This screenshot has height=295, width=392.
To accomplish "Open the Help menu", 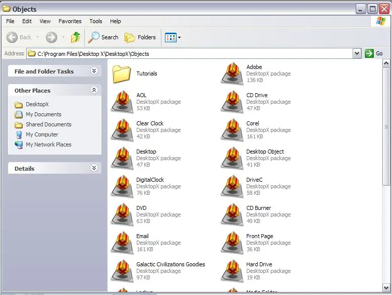I will (115, 21).
